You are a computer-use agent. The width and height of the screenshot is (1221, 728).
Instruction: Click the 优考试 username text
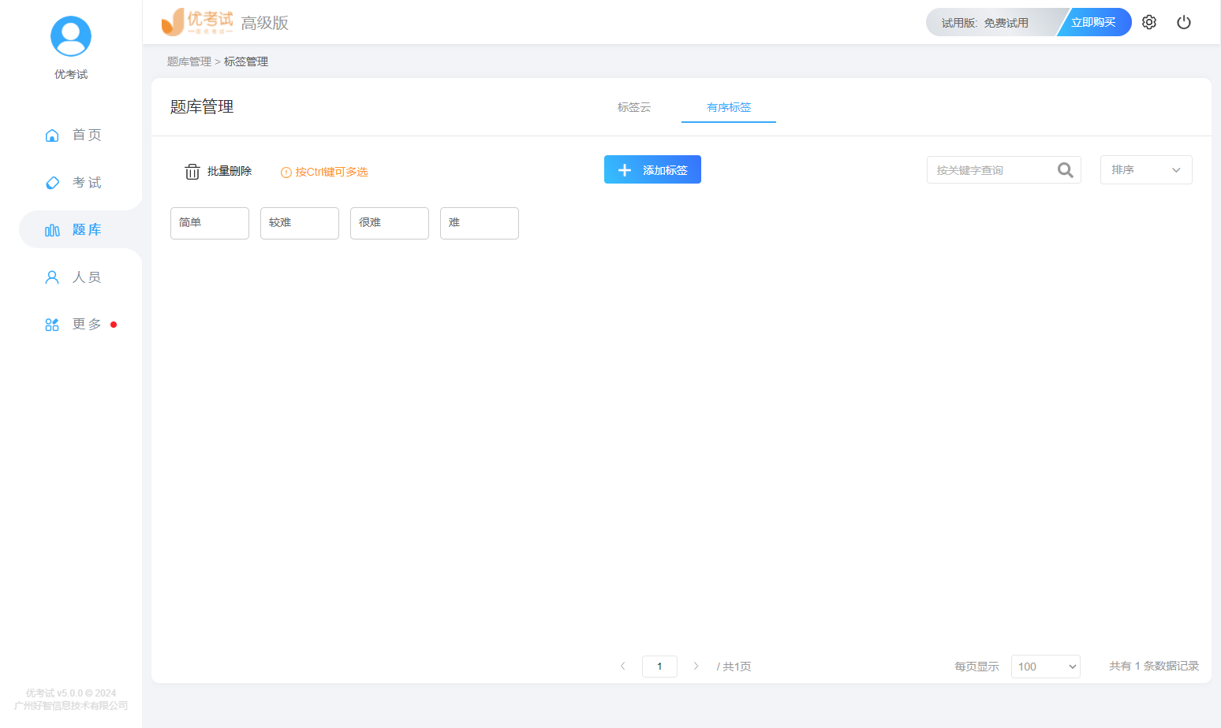71,74
